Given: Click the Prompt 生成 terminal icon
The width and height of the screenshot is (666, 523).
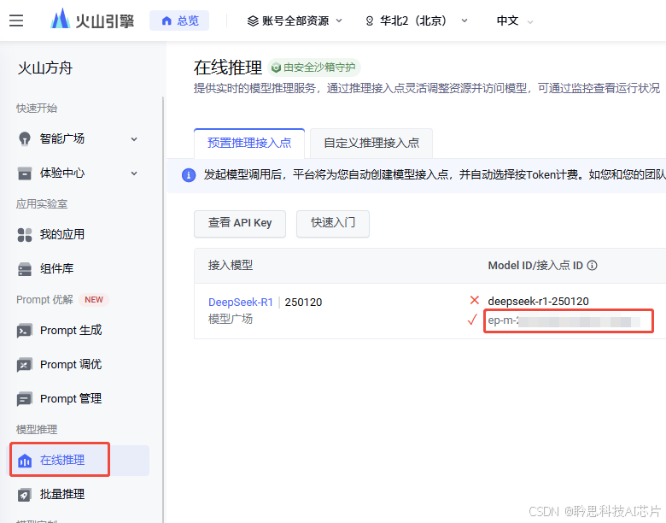Looking at the screenshot, I should [24, 331].
